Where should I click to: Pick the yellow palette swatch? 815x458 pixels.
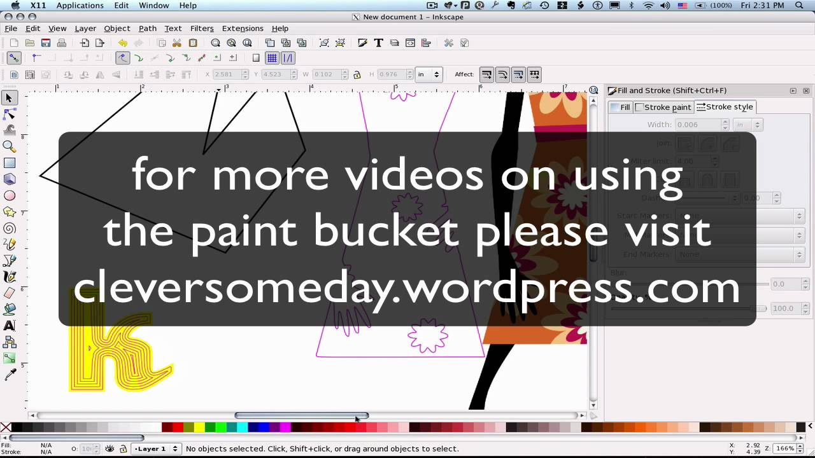pyautogui.click(x=199, y=427)
